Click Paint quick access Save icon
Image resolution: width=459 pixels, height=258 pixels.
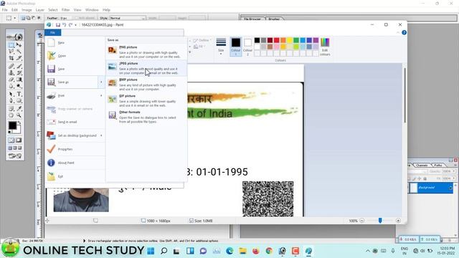(58, 25)
